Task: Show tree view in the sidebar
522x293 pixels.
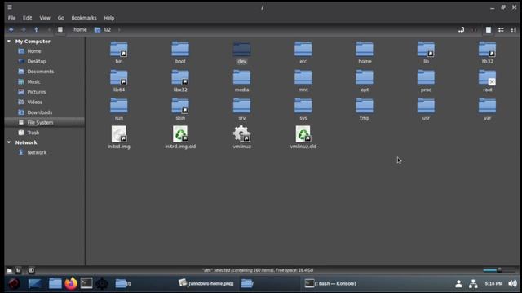Action: click(19, 270)
